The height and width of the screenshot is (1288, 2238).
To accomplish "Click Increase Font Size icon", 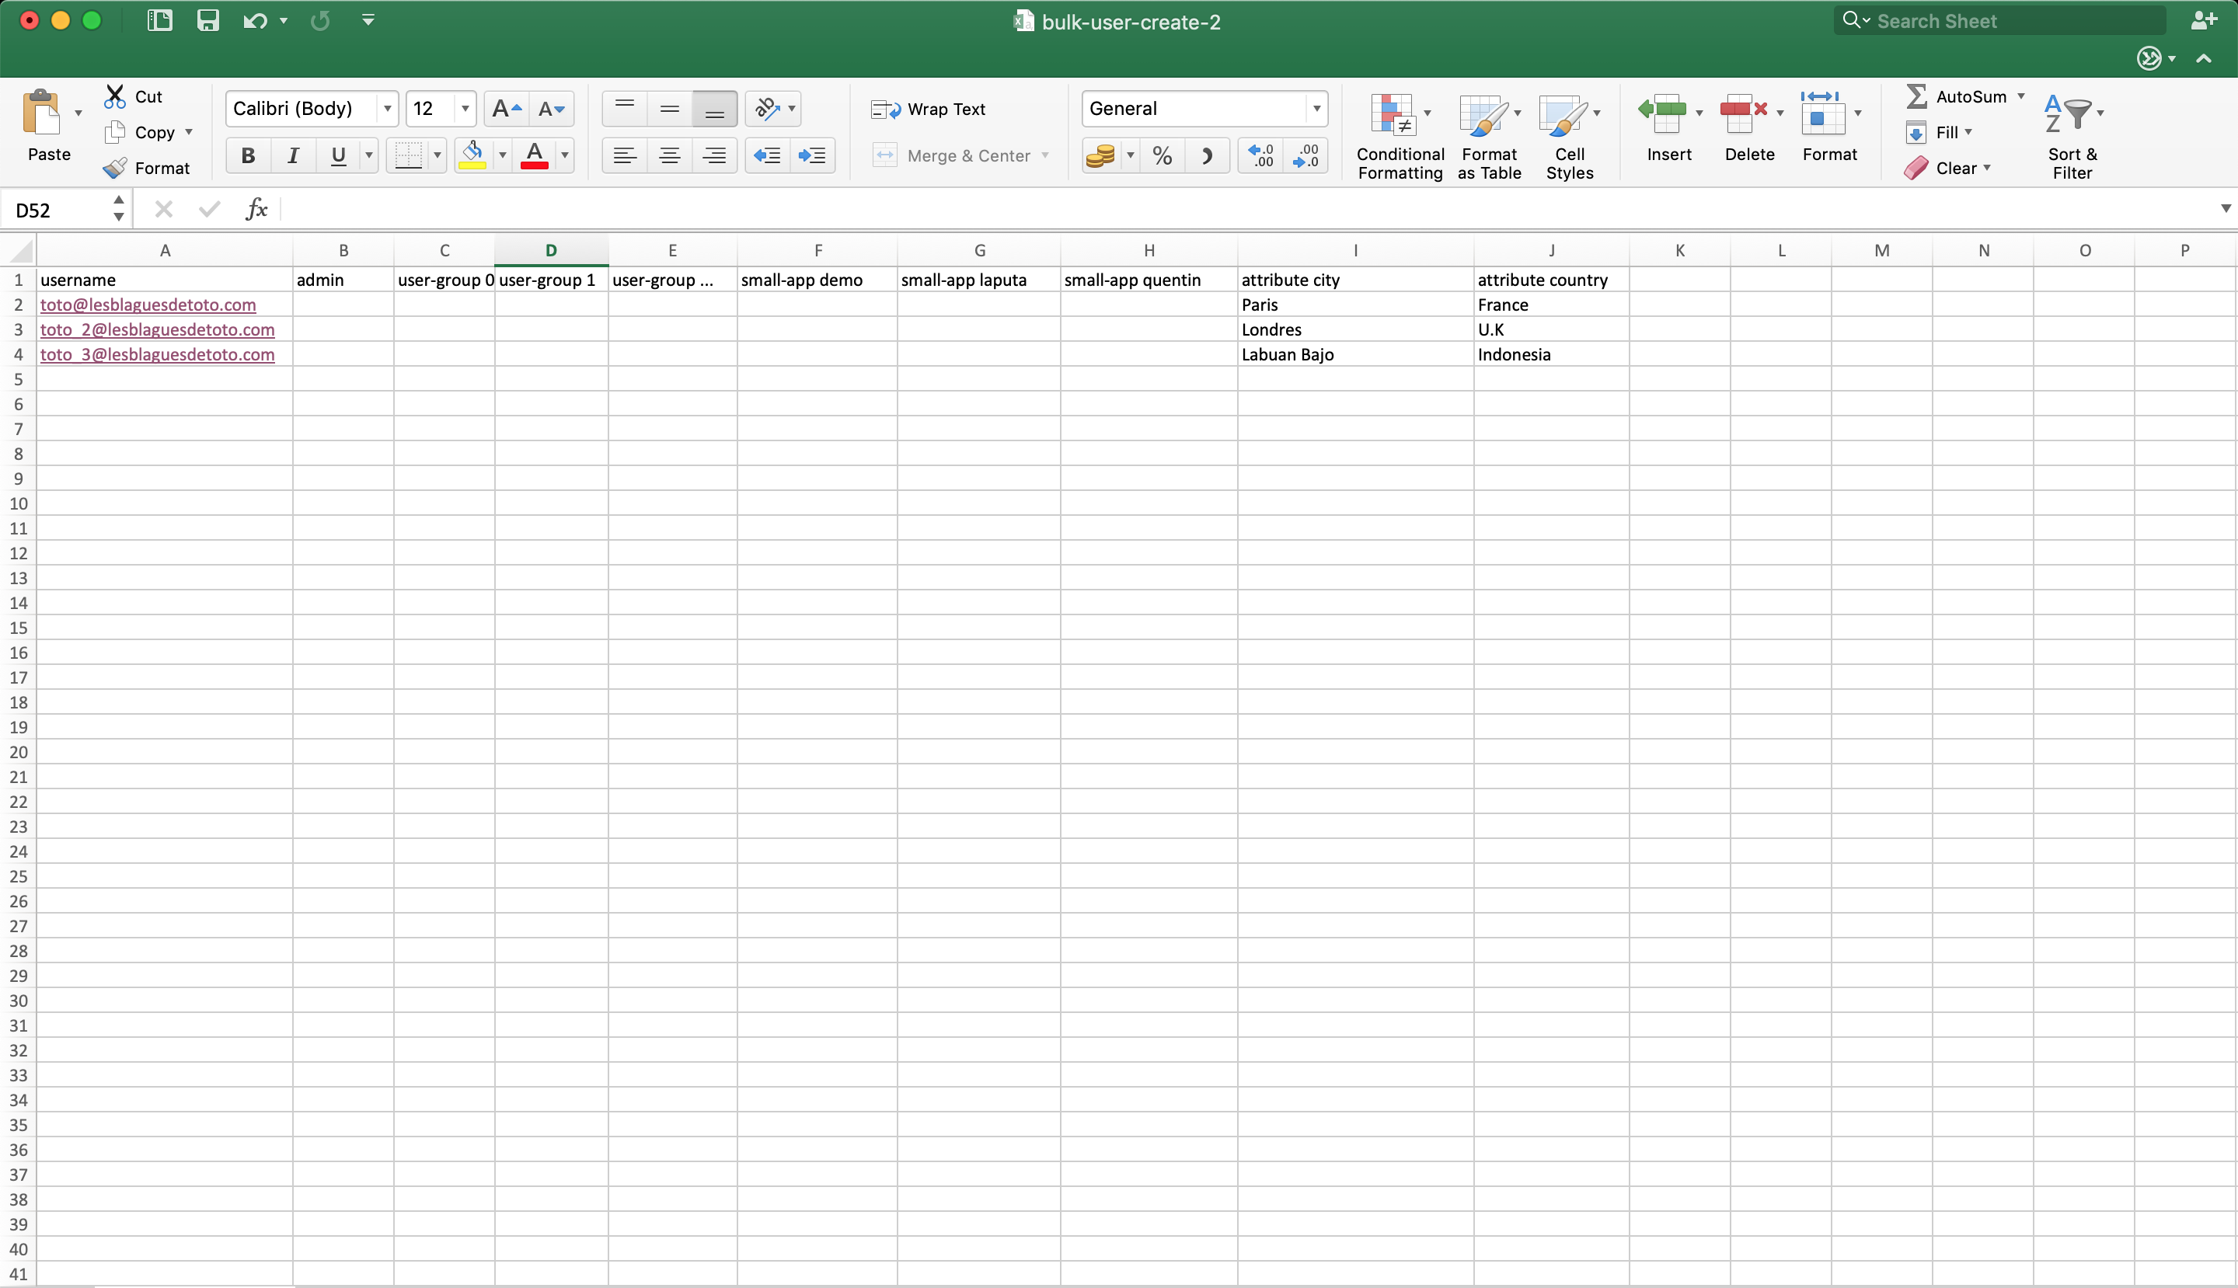I will tap(506, 109).
